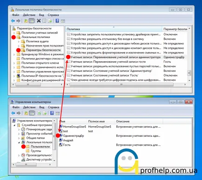
Task: Go up one level in Управление компьютером
Action: tap(26, 113)
